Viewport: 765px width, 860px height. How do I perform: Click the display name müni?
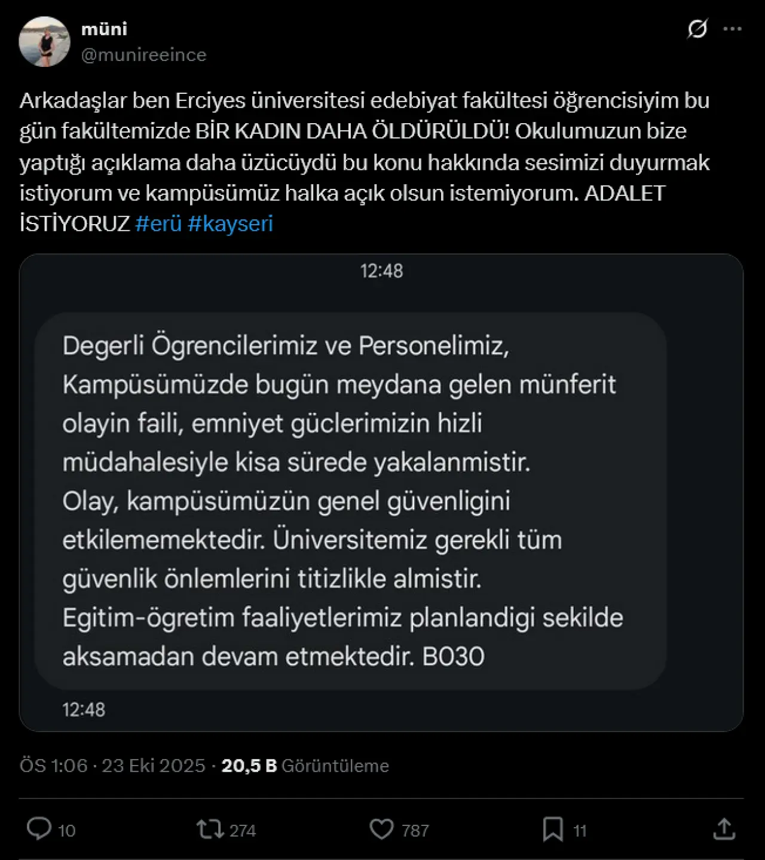click(104, 29)
